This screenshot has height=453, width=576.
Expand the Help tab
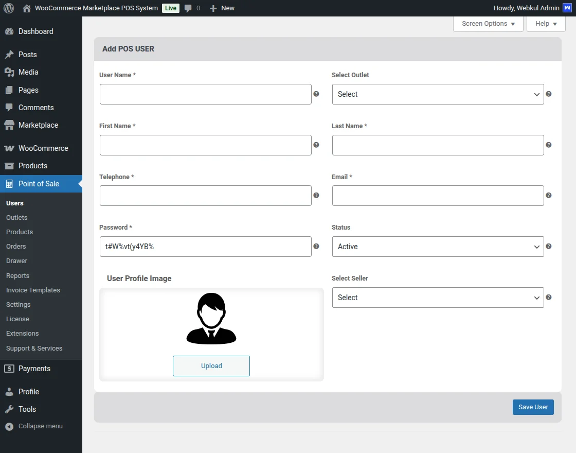[546, 24]
